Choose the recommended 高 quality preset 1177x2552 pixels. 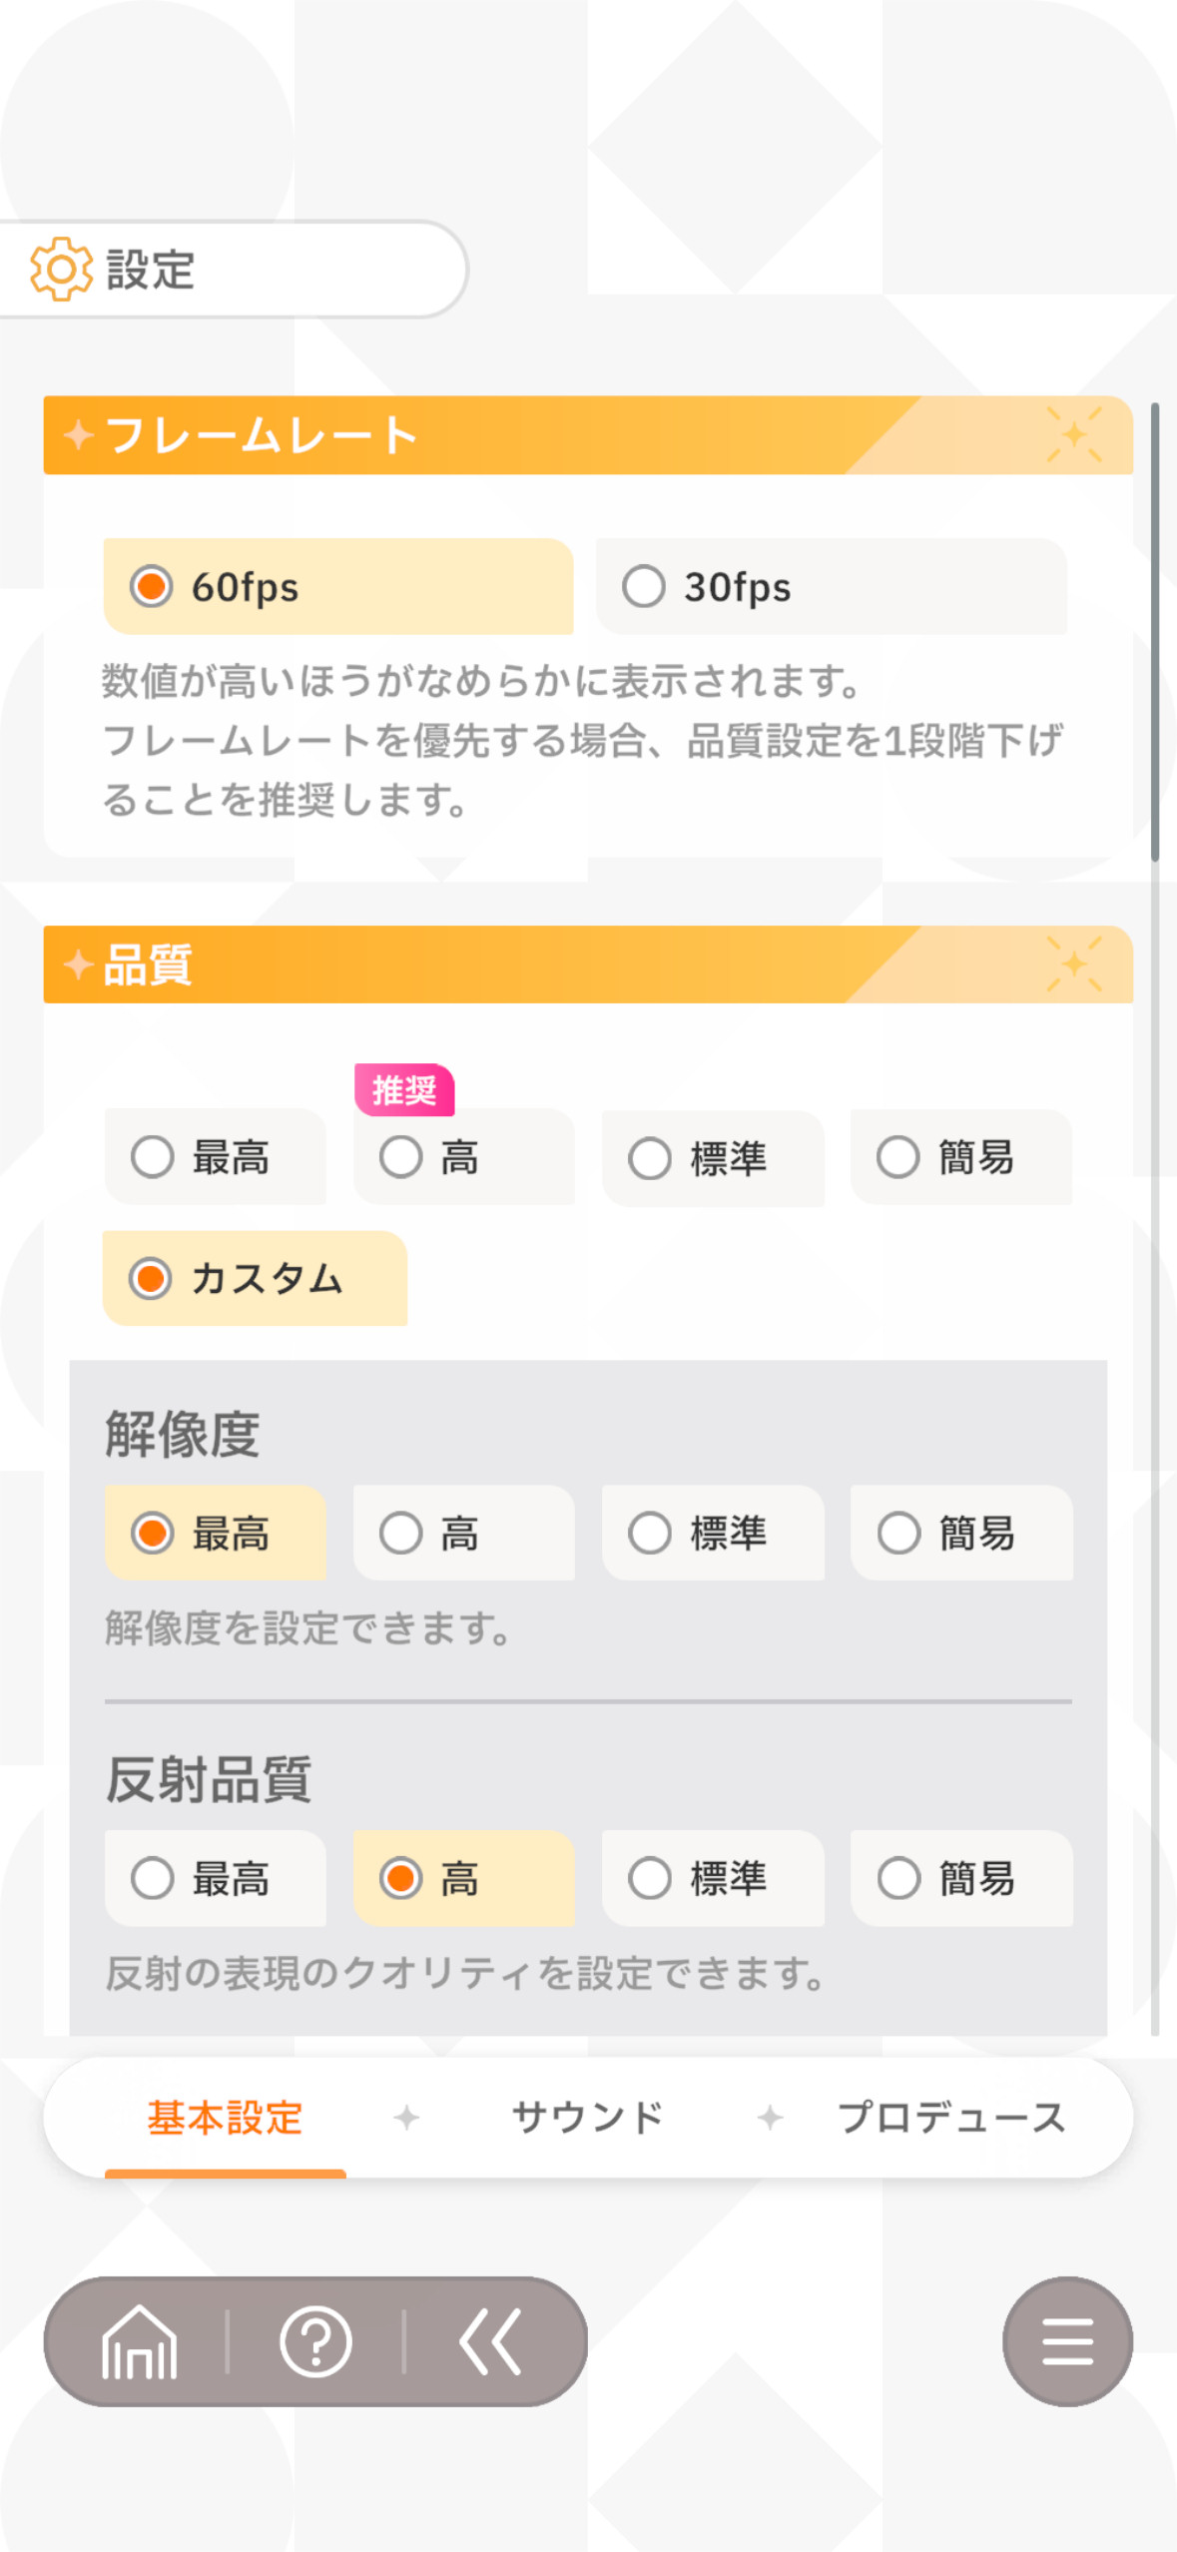(x=464, y=1157)
